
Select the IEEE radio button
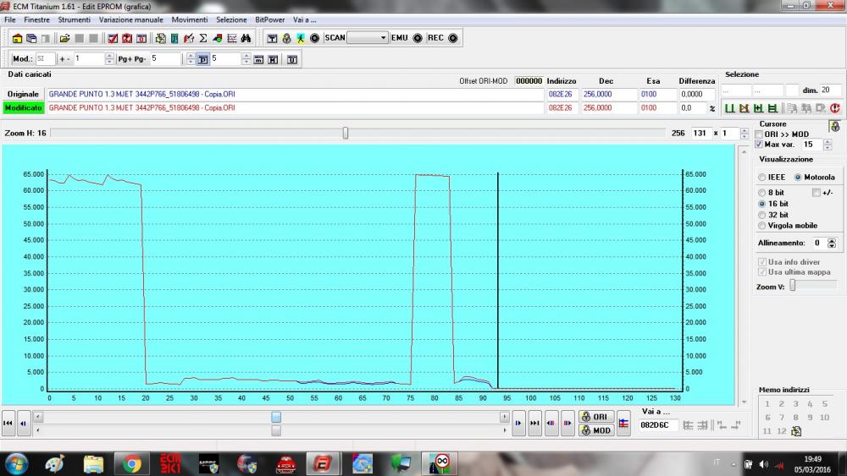pos(761,178)
